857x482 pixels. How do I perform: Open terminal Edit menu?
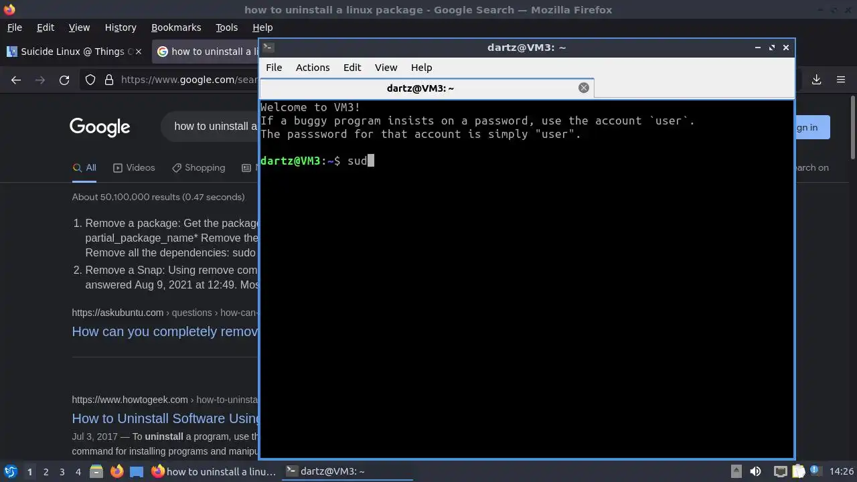pos(352,68)
